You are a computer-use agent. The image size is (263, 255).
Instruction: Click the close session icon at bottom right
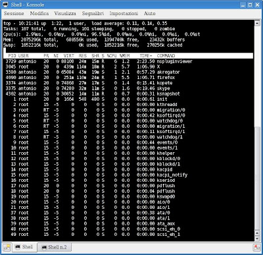click(256, 247)
